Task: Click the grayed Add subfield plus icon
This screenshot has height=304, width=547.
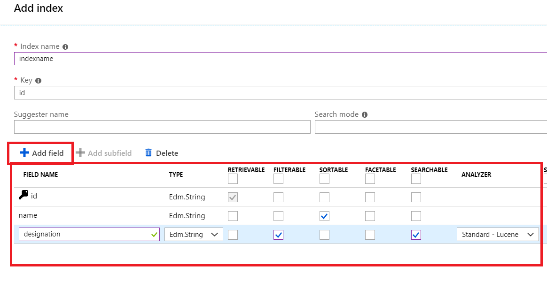Action: [81, 152]
